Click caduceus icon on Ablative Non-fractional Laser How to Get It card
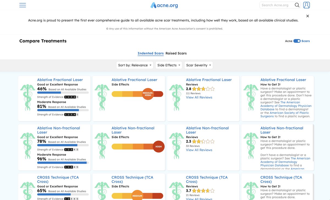Image resolution: width=330 pixels, height=200 pixels. 251,146
